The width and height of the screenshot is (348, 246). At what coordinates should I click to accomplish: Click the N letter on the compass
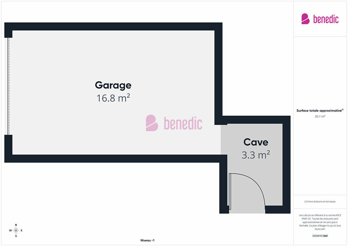point(16,225)
